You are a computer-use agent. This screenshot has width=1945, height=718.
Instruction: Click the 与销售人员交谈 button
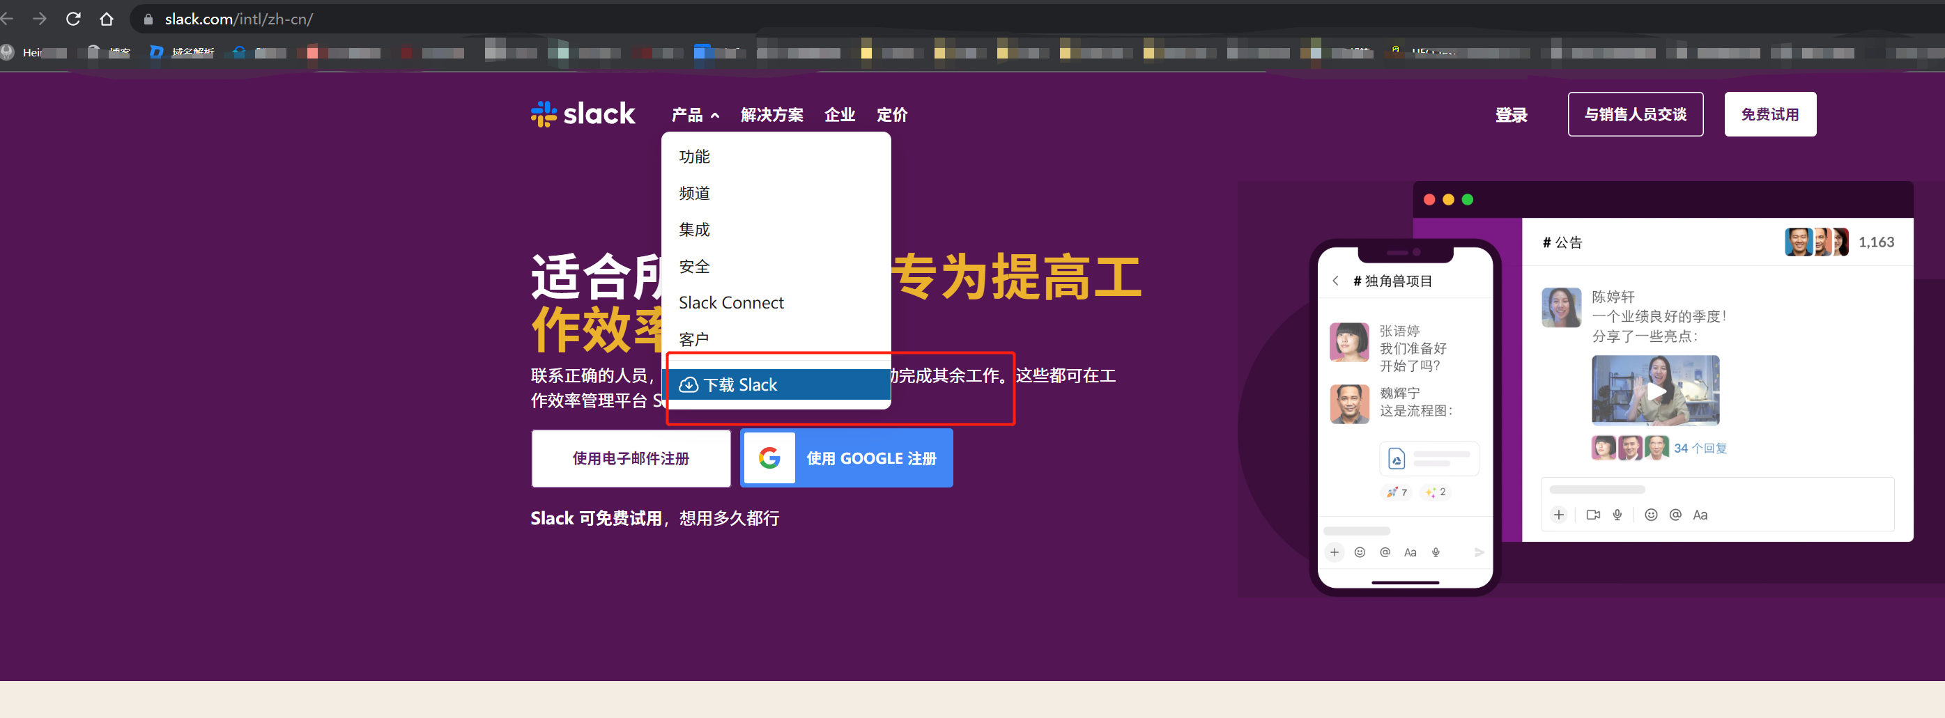pyautogui.click(x=1635, y=114)
